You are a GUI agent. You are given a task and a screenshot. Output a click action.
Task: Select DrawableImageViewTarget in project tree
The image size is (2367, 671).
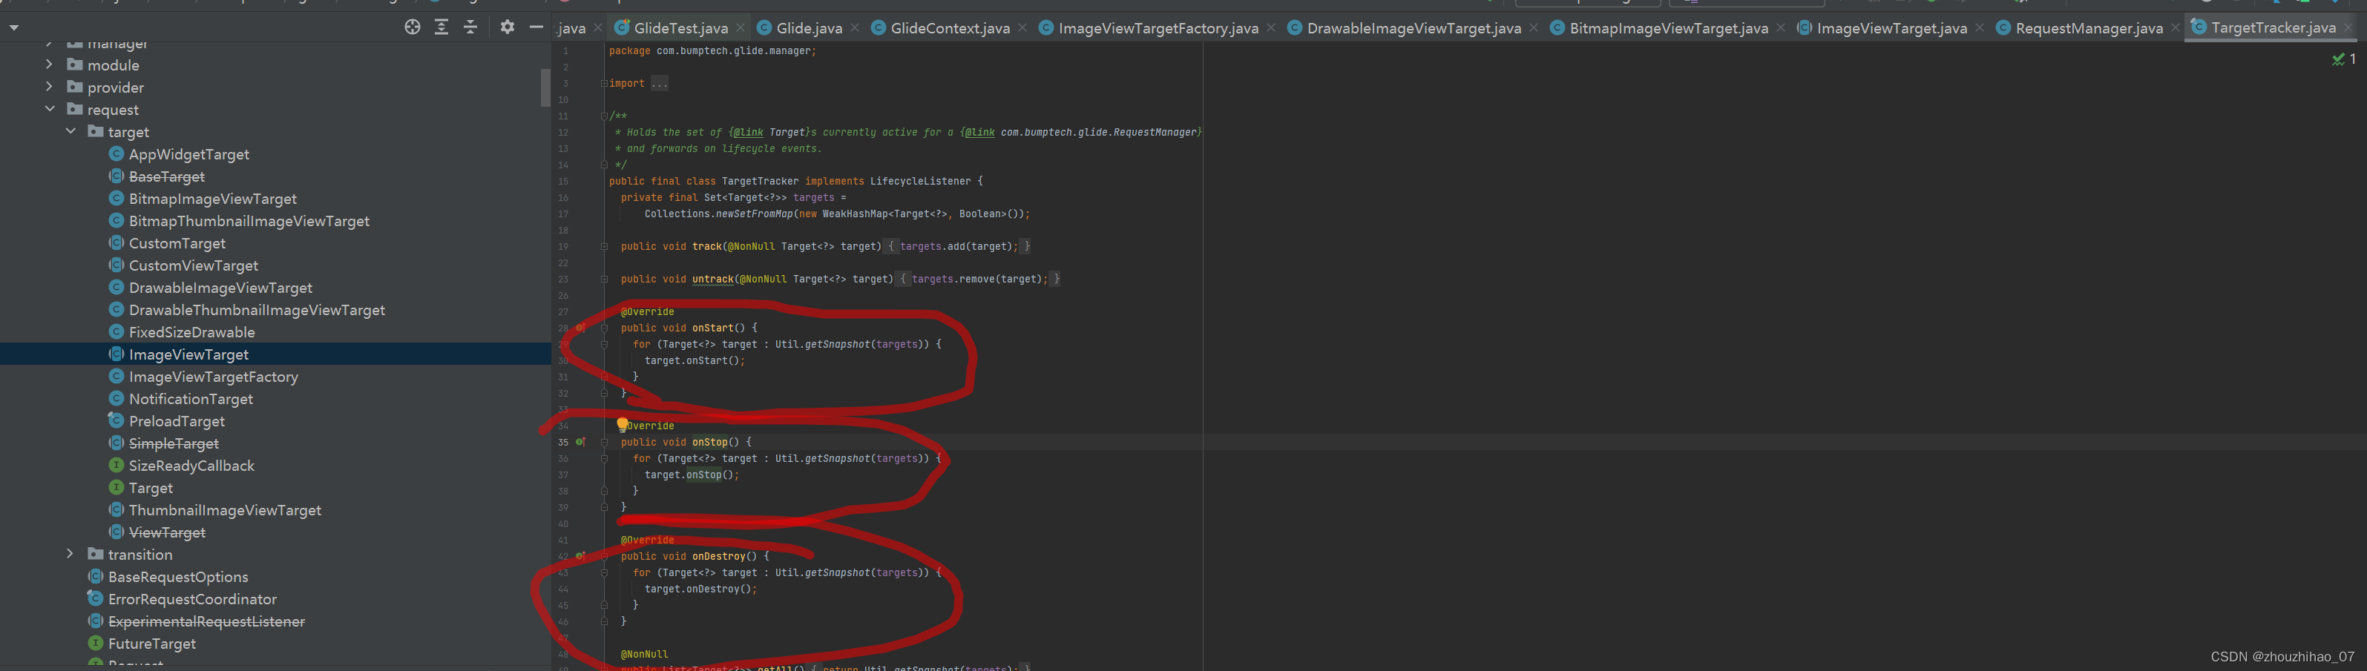pos(220,288)
